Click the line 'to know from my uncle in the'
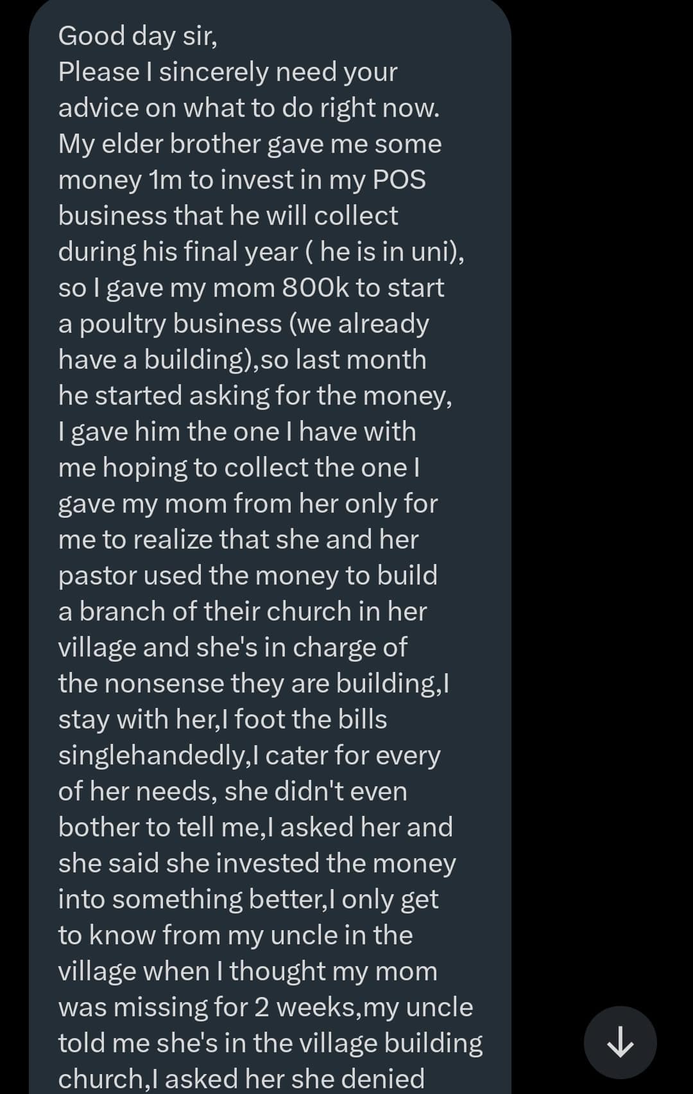Image resolution: width=693 pixels, height=1094 pixels. click(x=235, y=935)
